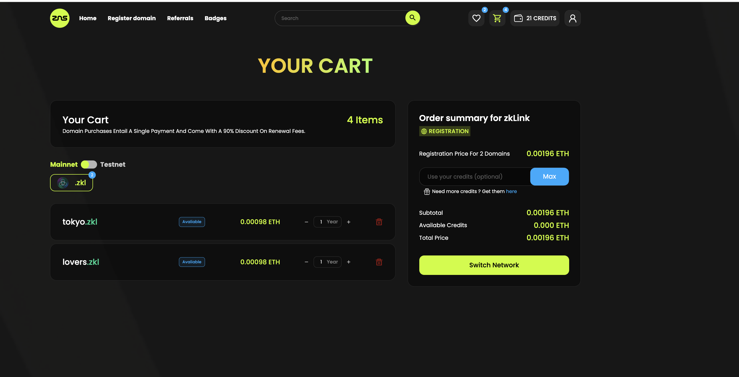Open the shopping cart icon
This screenshot has height=377, width=739.
pos(497,18)
